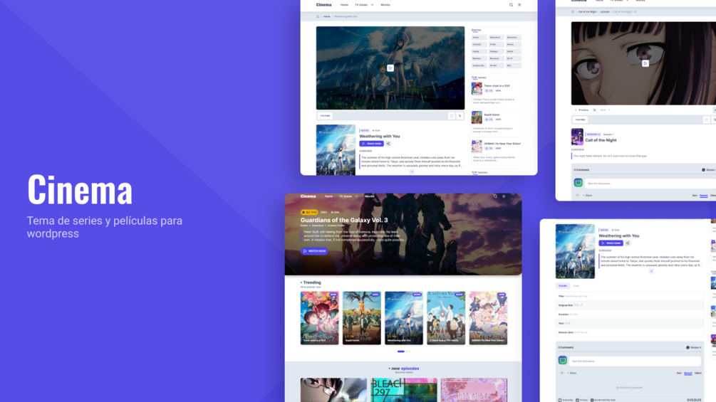The width and height of the screenshot is (716, 402).
Task: Switch to Details tab in bottom-right mockup
Action: click(563, 286)
